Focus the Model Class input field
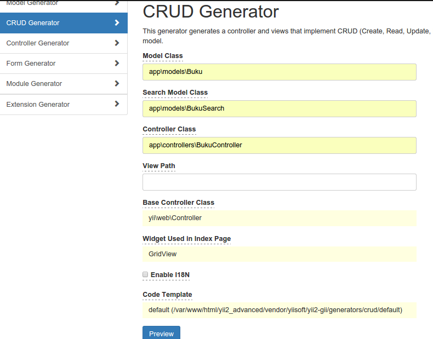This screenshot has height=339, width=433. coord(280,72)
